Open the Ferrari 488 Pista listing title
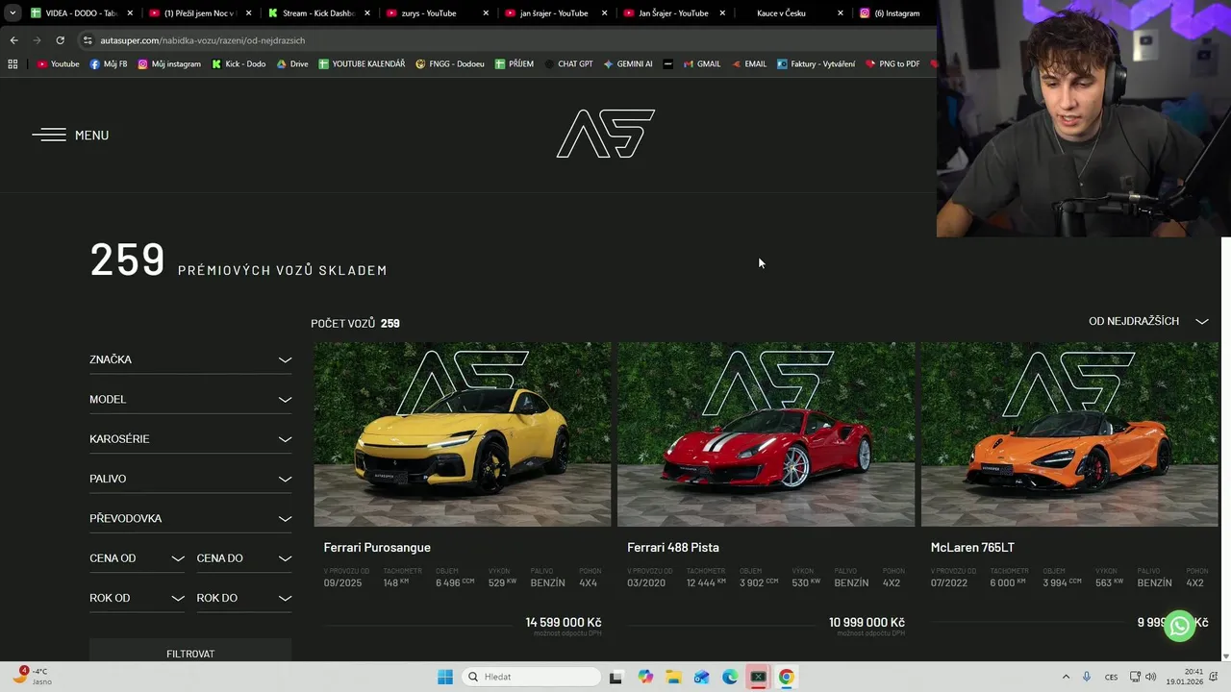 click(673, 548)
